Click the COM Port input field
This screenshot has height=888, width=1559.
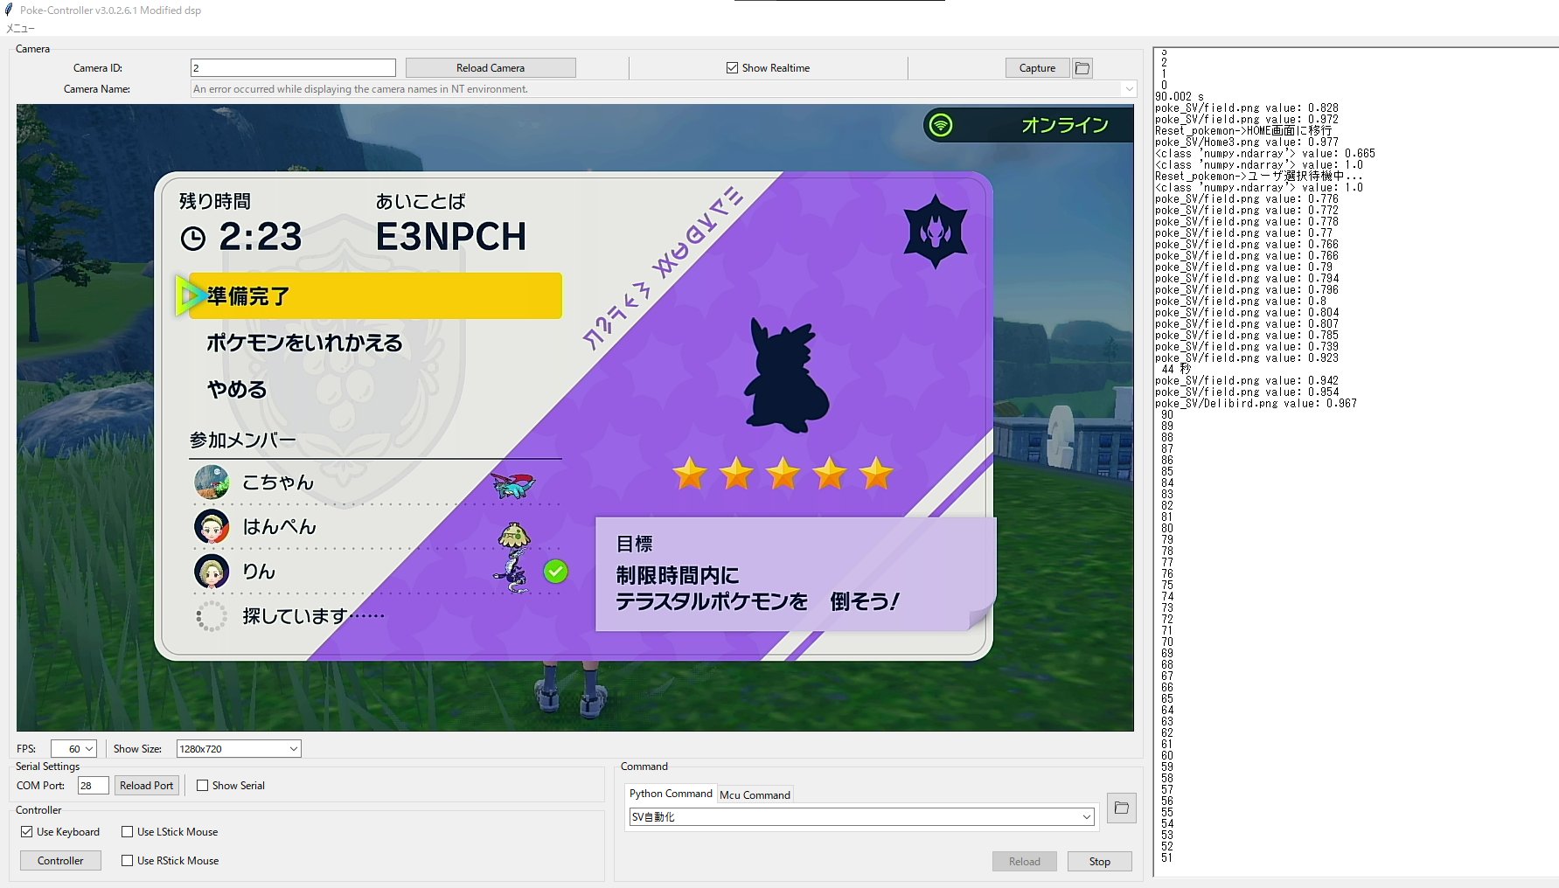(94, 786)
